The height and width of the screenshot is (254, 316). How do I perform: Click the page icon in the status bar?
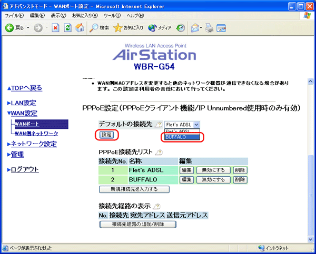point(5,248)
